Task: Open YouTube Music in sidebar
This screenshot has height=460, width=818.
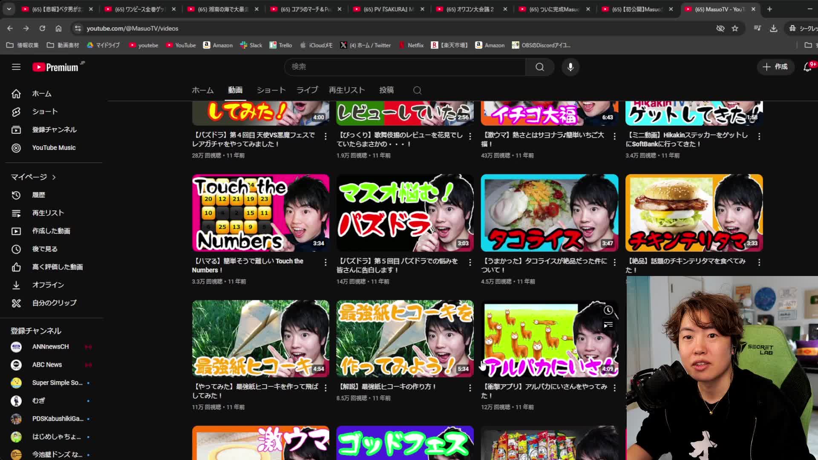Action: [x=54, y=148]
